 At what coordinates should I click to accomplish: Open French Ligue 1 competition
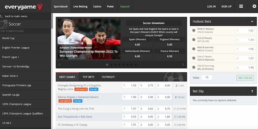tap(25, 57)
